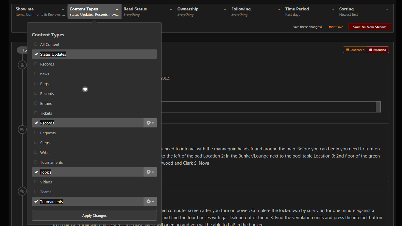This screenshot has height=226, width=402.
Task: Enable the news content type
Action: click(x=36, y=74)
